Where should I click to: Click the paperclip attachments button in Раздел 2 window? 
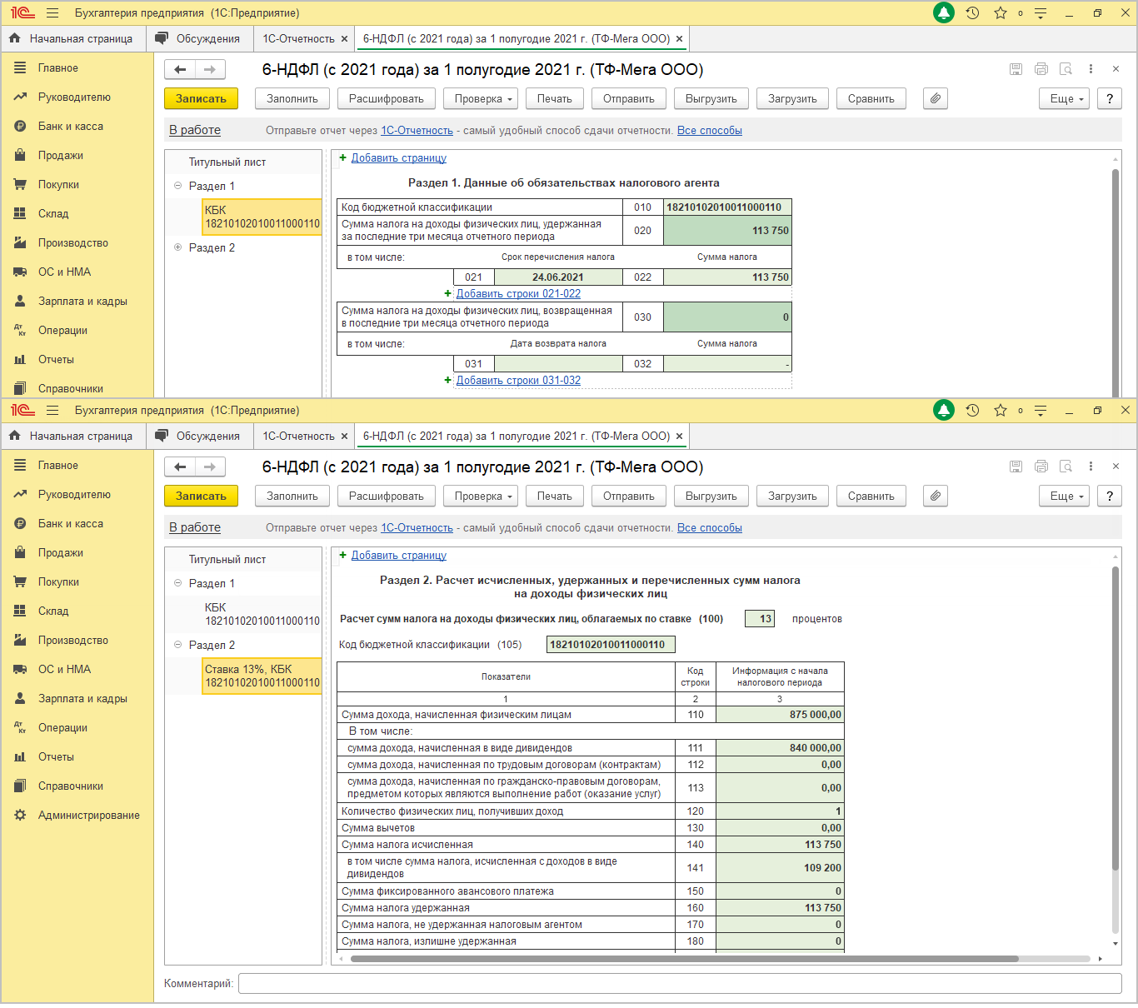coord(936,496)
